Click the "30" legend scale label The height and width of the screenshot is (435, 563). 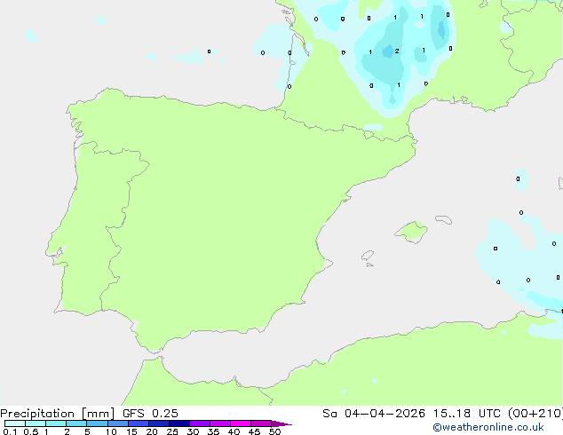pyautogui.click(x=193, y=431)
